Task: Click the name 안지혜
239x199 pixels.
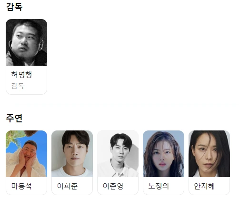Action: coord(204,186)
